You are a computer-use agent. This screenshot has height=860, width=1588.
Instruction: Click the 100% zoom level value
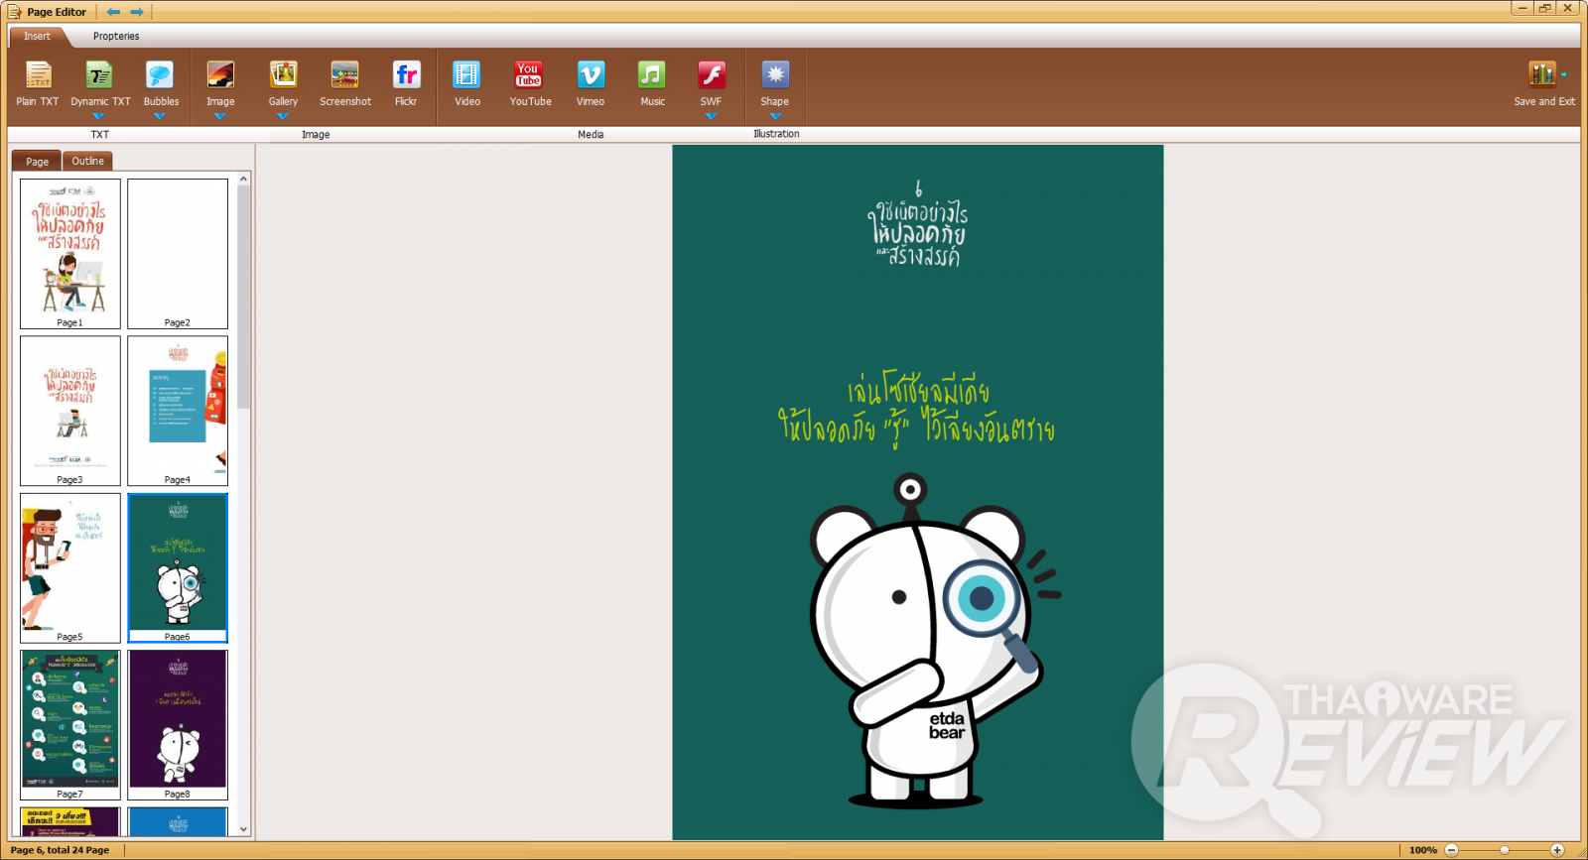pos(1423,850)
